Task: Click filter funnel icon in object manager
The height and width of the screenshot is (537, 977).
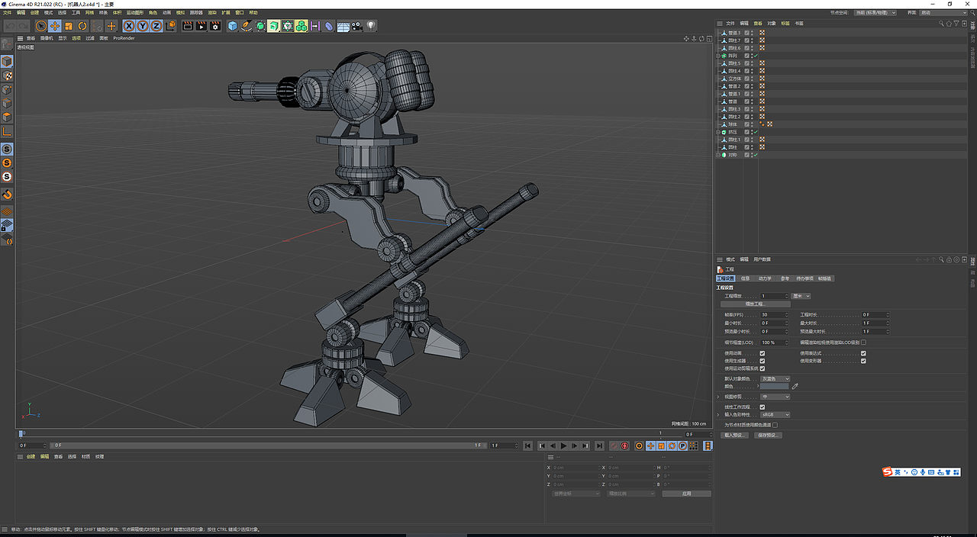Action: (956, 24)
